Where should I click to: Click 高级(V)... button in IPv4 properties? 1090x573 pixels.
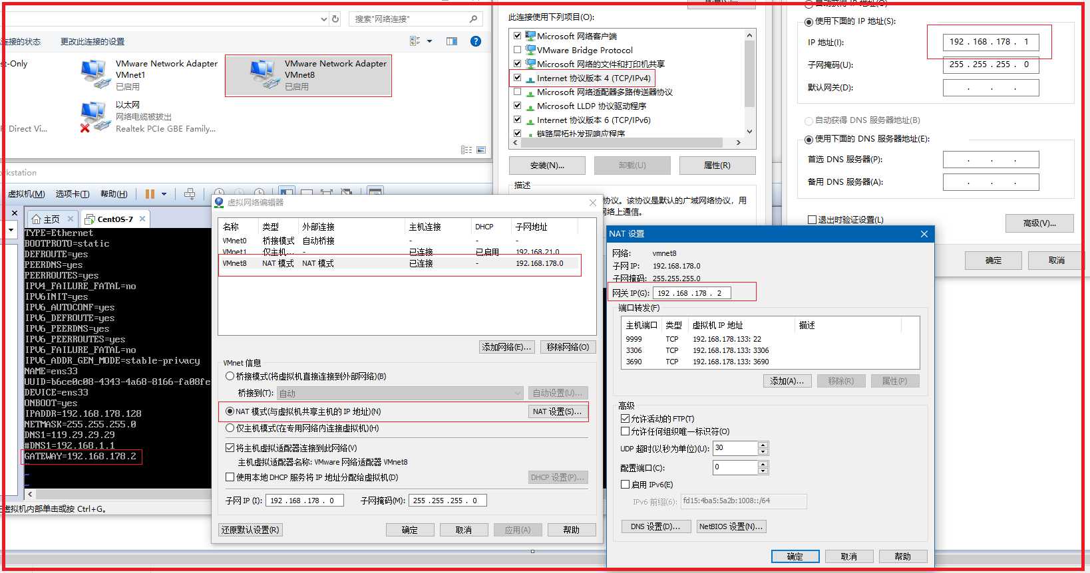pos(1039,223)
